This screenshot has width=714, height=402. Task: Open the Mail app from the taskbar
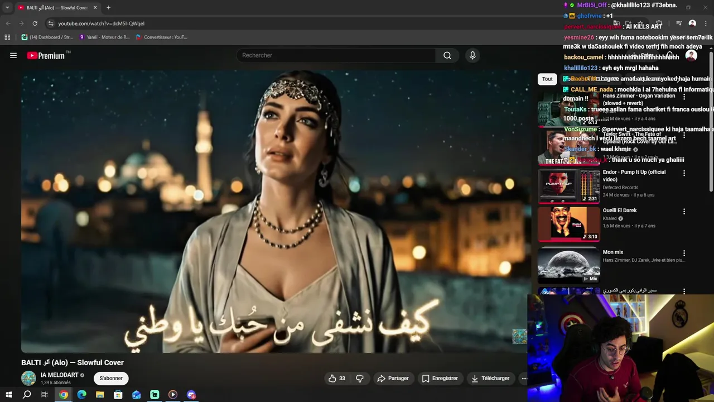[137, 395]
